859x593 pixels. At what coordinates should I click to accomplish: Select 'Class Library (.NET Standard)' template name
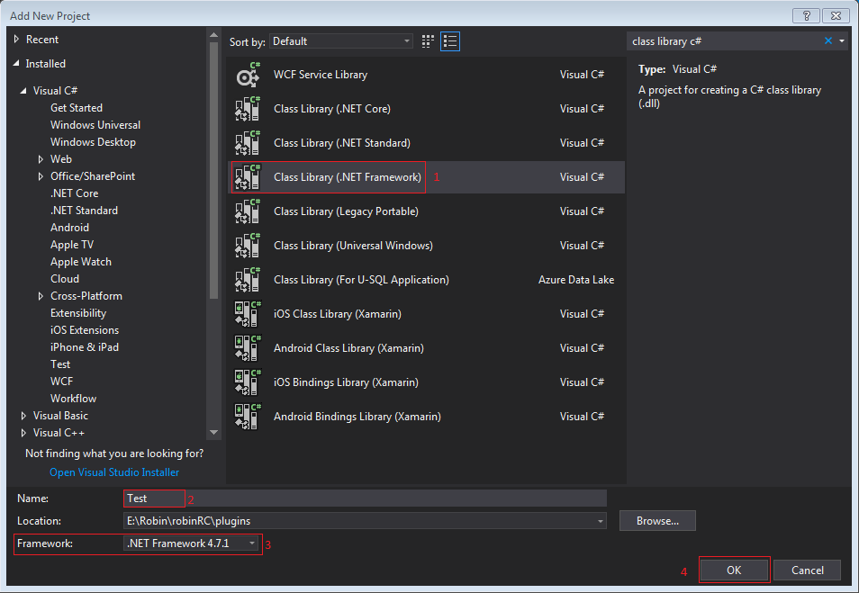click(x=342, y=143)
